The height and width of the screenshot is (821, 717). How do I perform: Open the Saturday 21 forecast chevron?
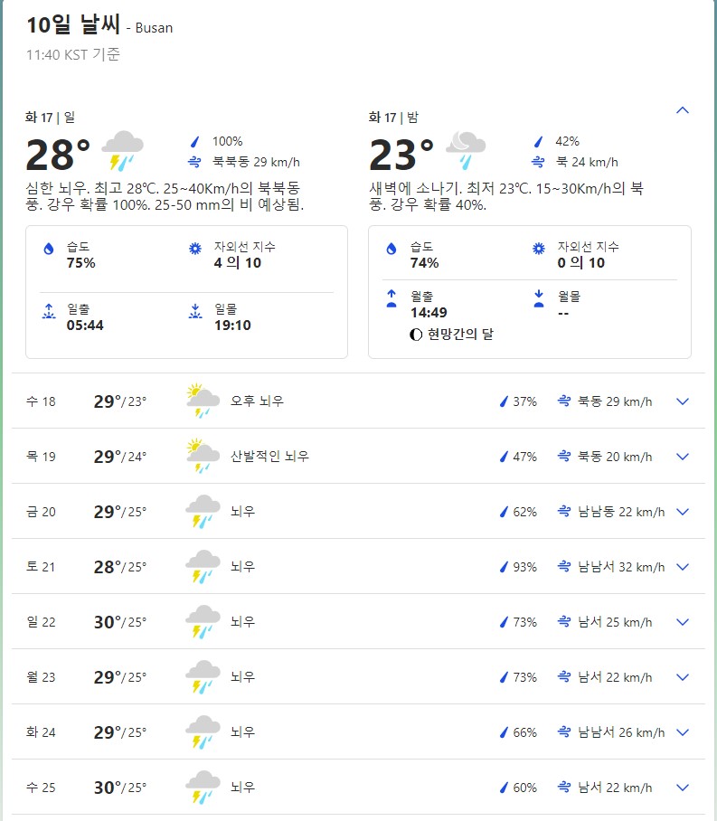point(683,567)
